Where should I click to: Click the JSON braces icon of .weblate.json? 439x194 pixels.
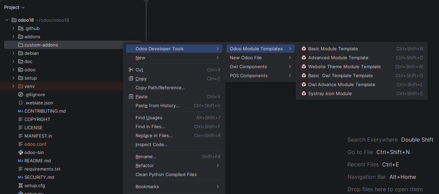pyautogui.click(x=21, y=103)
